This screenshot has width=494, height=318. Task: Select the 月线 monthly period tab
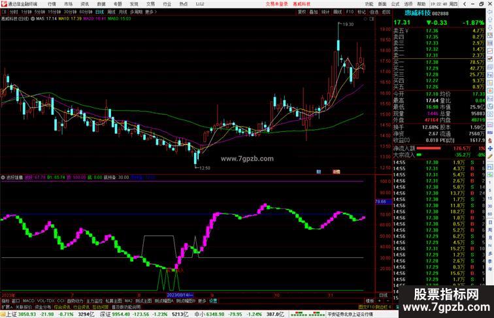point(123,12)
